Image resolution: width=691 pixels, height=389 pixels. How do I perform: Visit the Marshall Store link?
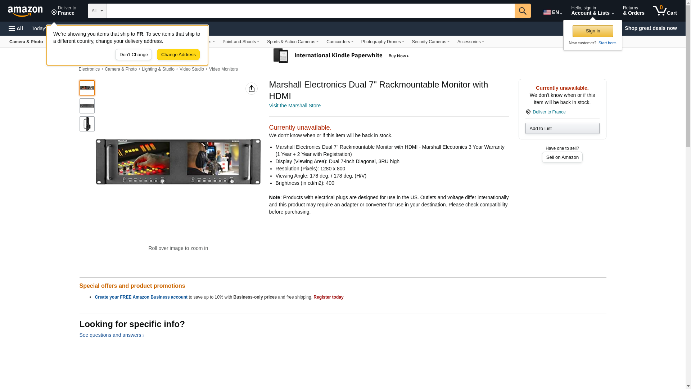[x=294, y=106]
